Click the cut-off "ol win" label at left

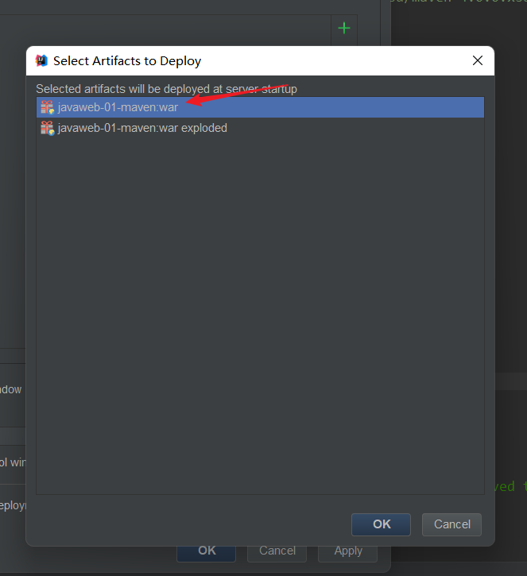[x=13, y=462]
